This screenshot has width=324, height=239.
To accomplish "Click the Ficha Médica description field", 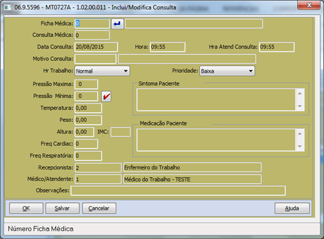I will click(x=194, y=24).
